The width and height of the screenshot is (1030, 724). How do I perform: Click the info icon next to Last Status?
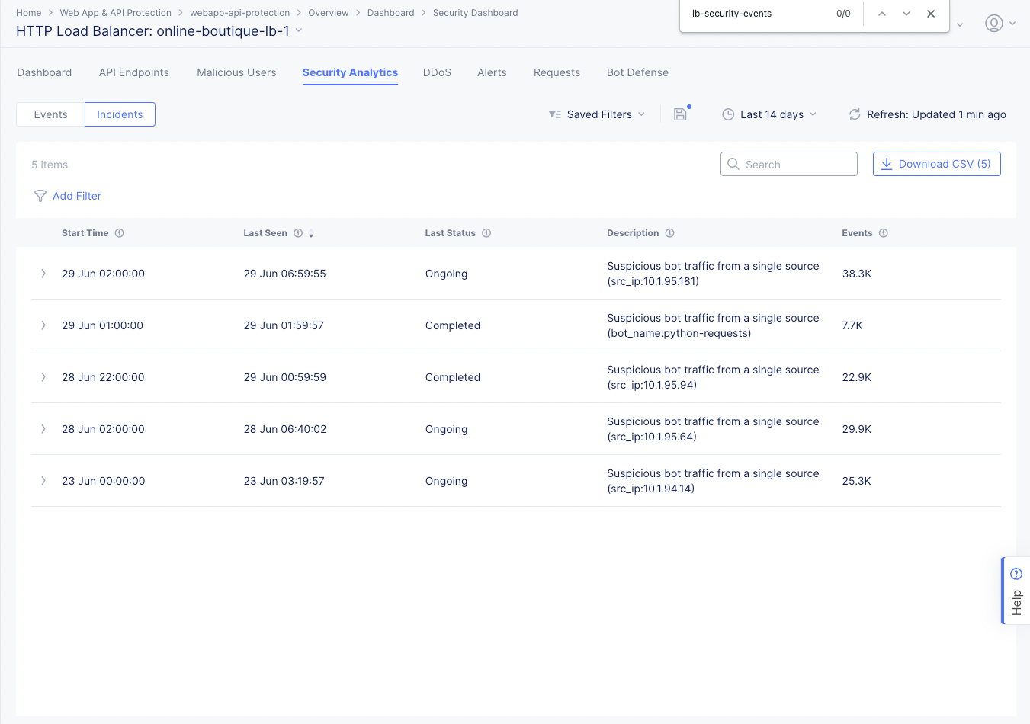(x=486, y=232)
